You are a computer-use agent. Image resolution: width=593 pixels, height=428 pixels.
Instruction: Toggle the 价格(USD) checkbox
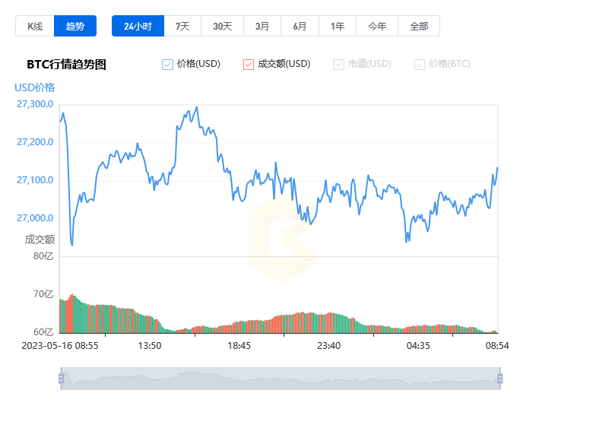[x=168, y=65]
